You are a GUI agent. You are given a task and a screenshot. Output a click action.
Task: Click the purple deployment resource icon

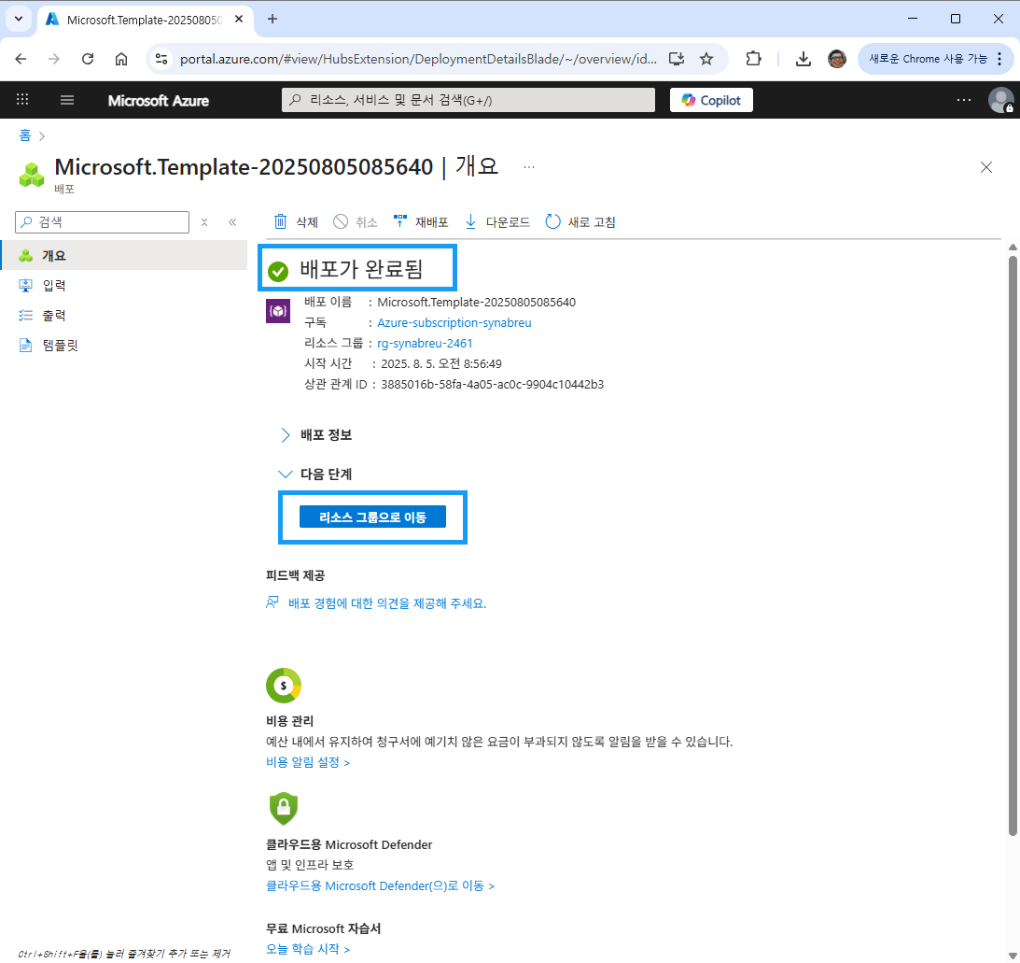click(x=278, y=311)
